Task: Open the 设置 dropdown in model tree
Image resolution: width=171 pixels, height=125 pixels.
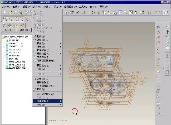Action: tap(24, 30)
